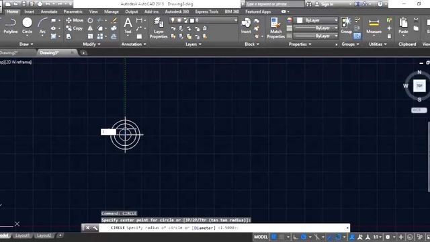Expand the Annotation panel
430x242 pixels.
[134, 44]
